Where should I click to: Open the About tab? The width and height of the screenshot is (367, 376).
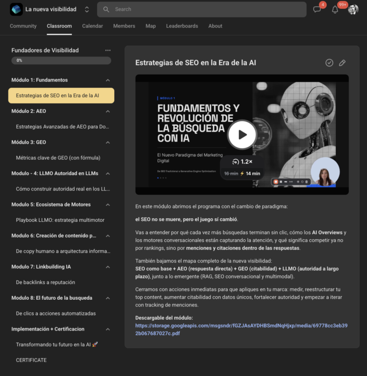tap(215, 26)
